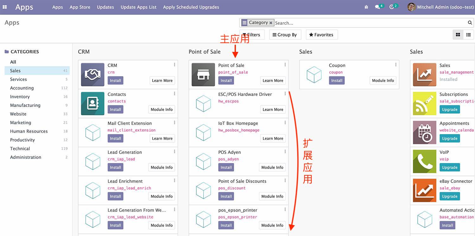Click the Lead Generation cube icon
Viewport: 475px width, 236px height.
pos(92,161)
